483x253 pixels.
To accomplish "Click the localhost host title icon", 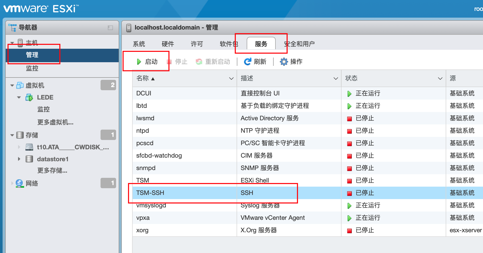I will point(129,28).
